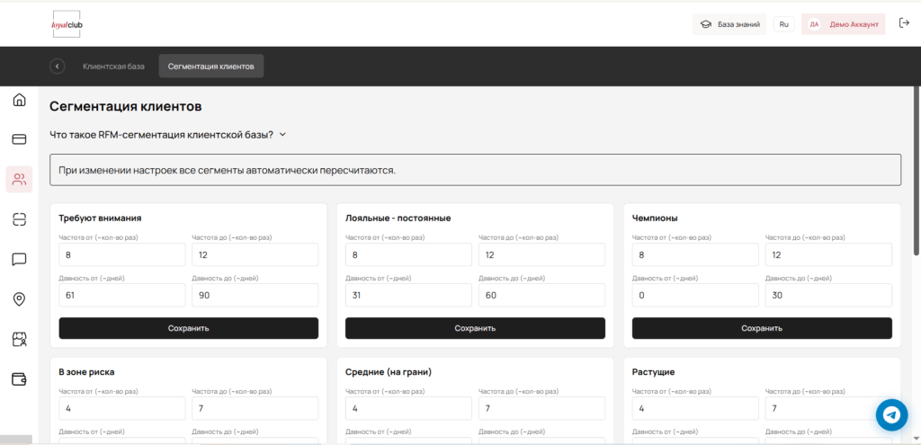Click "Давность от" field in Лояльные - постоянные
This screenshot has width=921, height=445.
407,295
